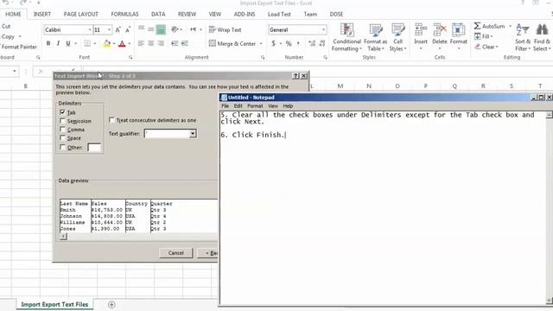The width and height of the screenshot is (553, 311).
Task: Check the Comma delimiter box
Action: click(63, 130)
